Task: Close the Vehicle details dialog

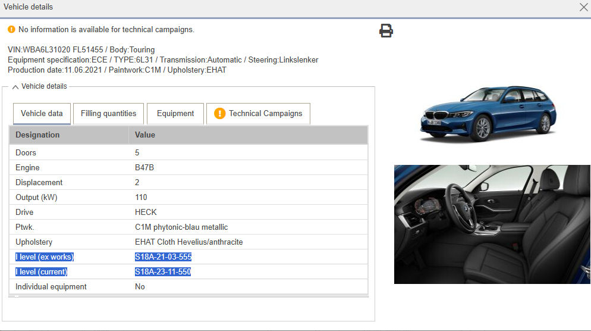Action: pyautogui.click(x=583, y=7)
